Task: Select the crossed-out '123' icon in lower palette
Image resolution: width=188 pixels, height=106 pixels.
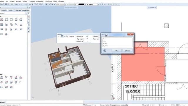Action: [x=16, y=77]
